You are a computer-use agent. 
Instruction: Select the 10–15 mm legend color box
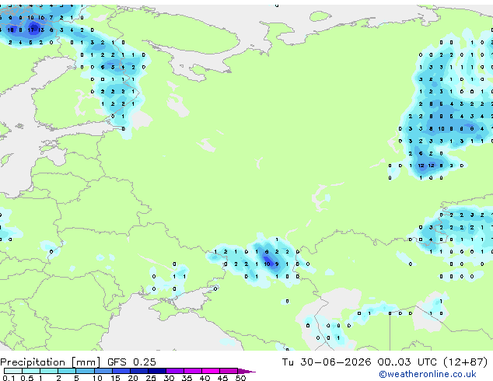[103, 371]
